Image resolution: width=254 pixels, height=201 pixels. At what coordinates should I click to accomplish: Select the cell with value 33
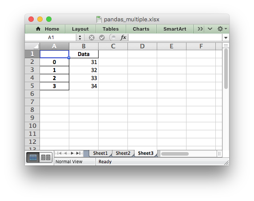[x=83, y=78]
